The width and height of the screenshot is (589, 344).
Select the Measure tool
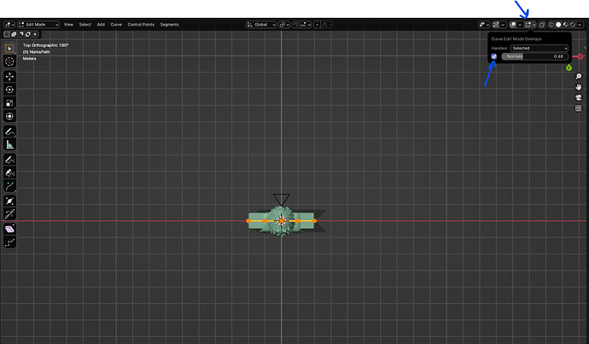9,144
